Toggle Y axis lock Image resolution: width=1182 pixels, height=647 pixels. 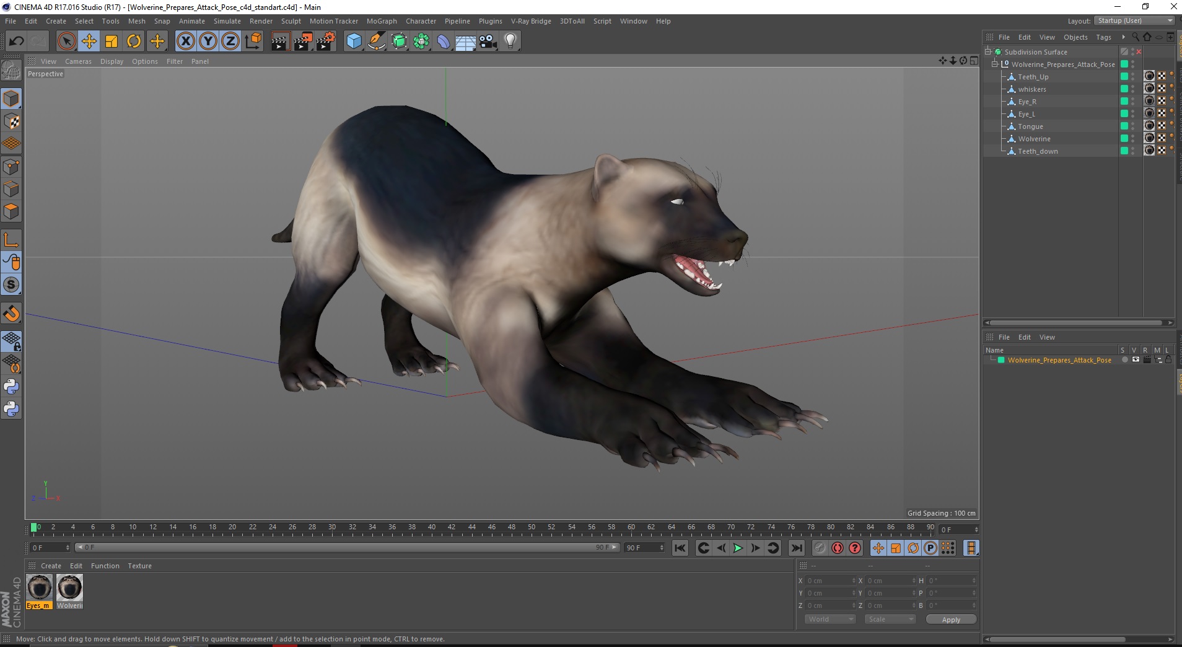pyautogui.click(x=208, y=42)
